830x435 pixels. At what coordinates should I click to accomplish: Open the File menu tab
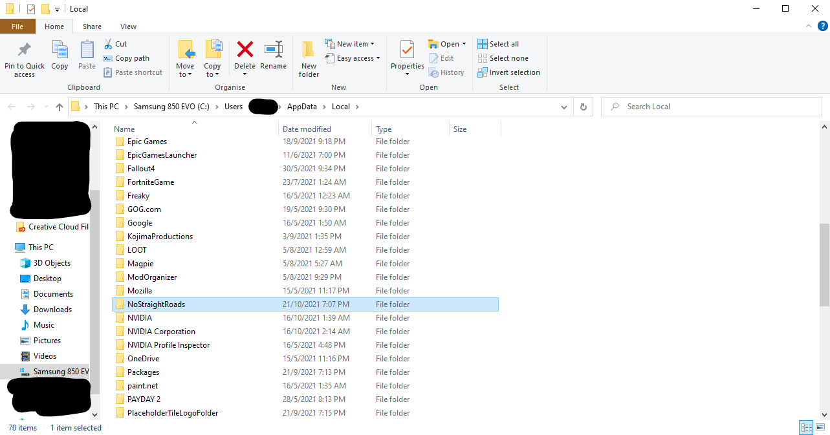click(x=17, y=27)
